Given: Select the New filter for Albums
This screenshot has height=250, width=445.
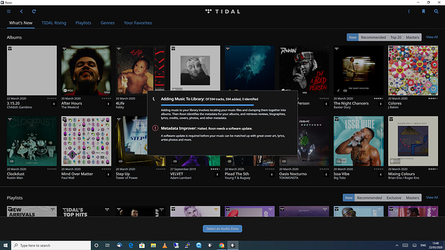Looking at the screenshot, I should [x=353, y=37].
